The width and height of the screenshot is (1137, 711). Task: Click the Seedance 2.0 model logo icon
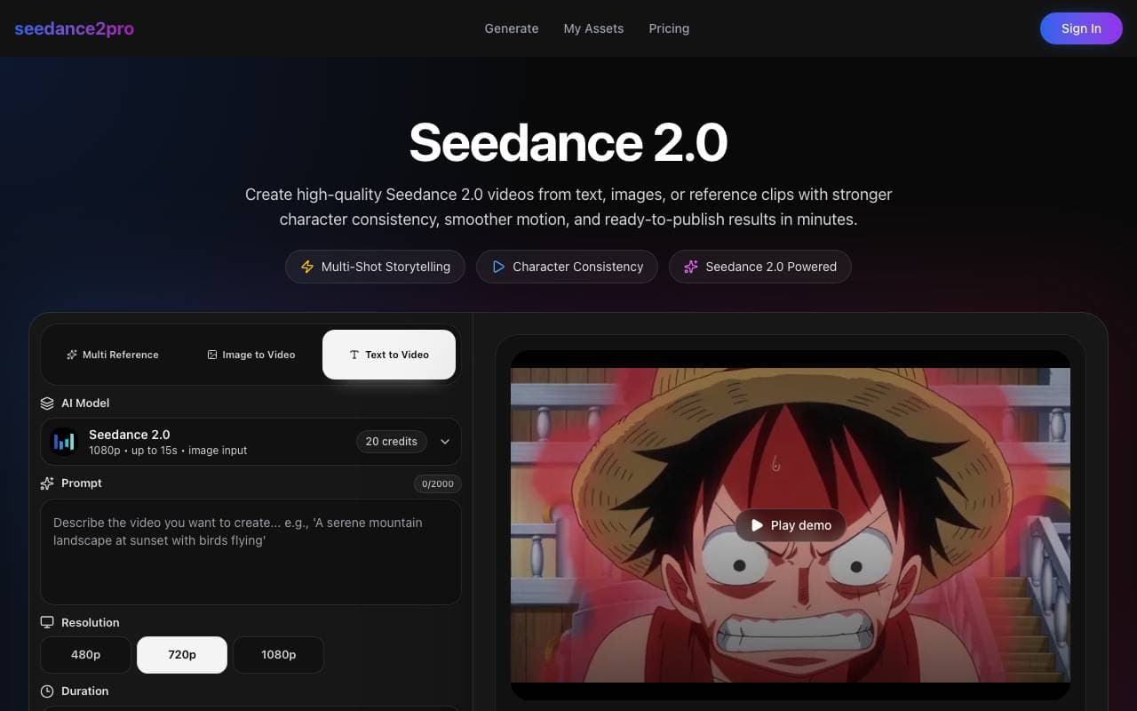click(64, 442)
